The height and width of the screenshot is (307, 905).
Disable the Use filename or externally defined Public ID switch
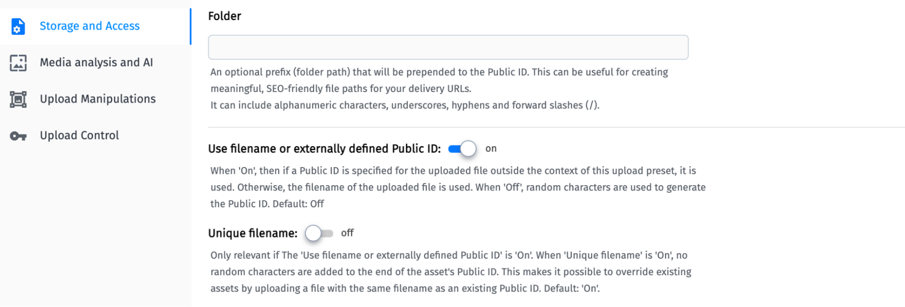(x=462, y=149)
